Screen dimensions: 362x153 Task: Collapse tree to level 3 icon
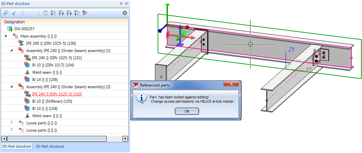click(x=69, y=13)
